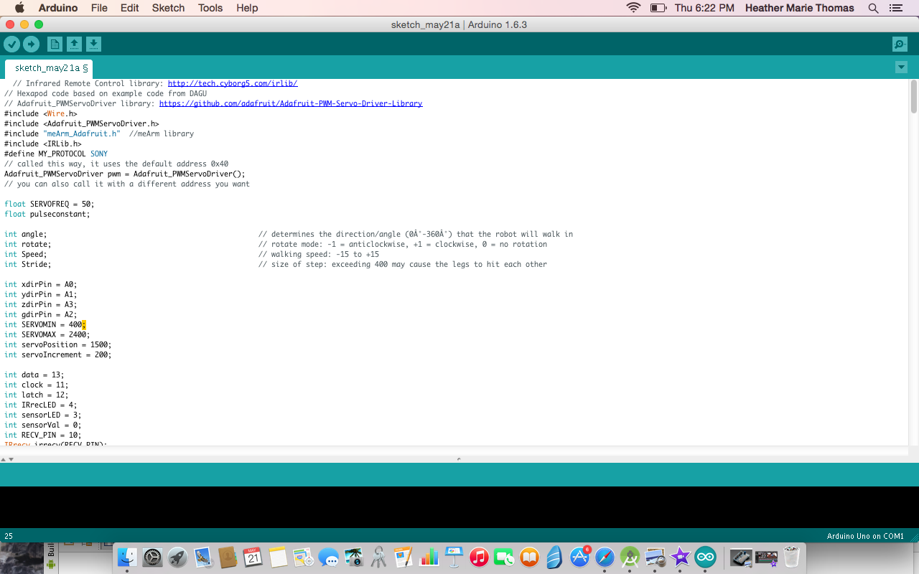Click the 'int Stride;' declaration
Viewport: 919px width, 574px height.
pos(27,264)
